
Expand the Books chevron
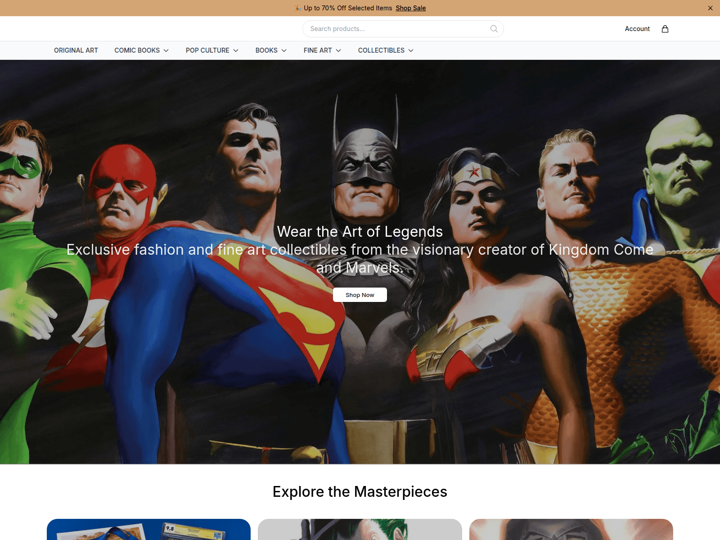tap(284, 50)
